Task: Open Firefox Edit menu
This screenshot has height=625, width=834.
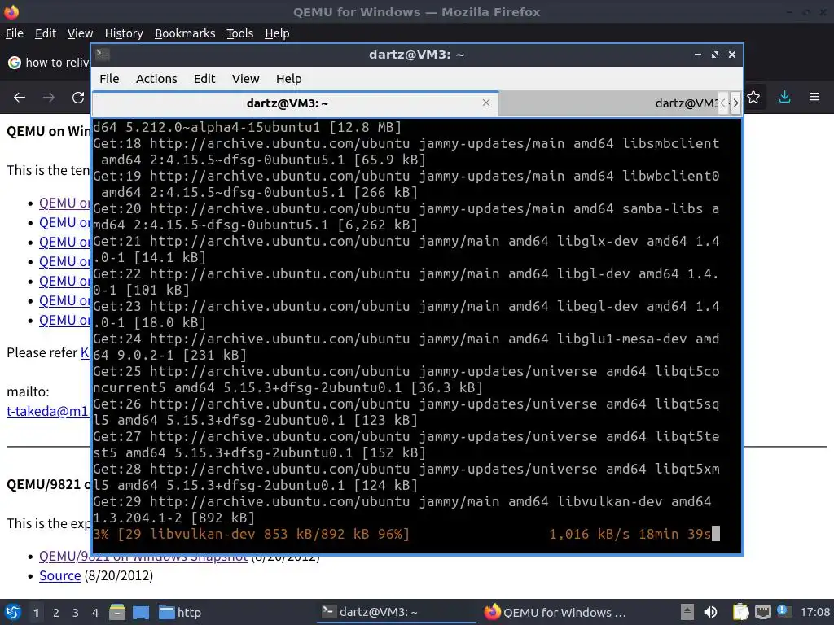Action: click(46, 33)
